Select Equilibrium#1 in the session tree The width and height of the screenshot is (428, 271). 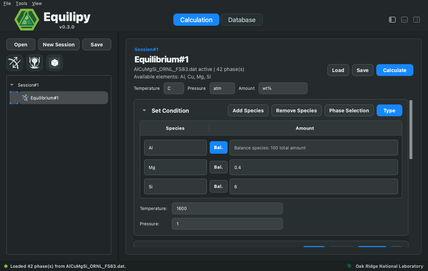pos(63,98)
